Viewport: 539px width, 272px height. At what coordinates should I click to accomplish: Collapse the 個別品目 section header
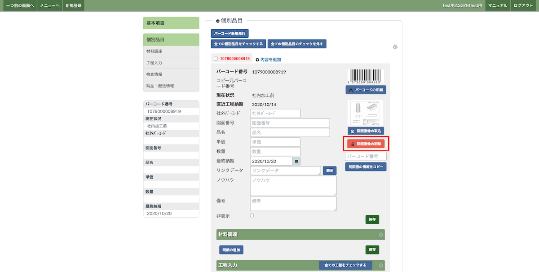[x=218, y=21]
